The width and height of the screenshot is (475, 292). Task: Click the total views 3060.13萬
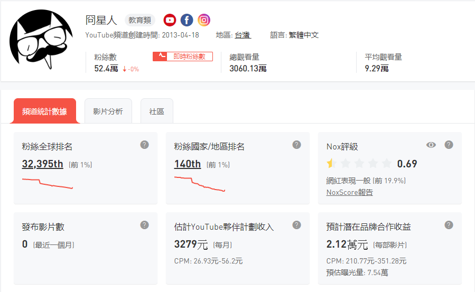point(248,69)
